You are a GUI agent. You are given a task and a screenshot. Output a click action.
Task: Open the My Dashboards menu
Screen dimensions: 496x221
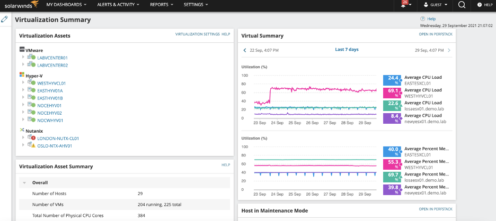click(x=66, y=5)
